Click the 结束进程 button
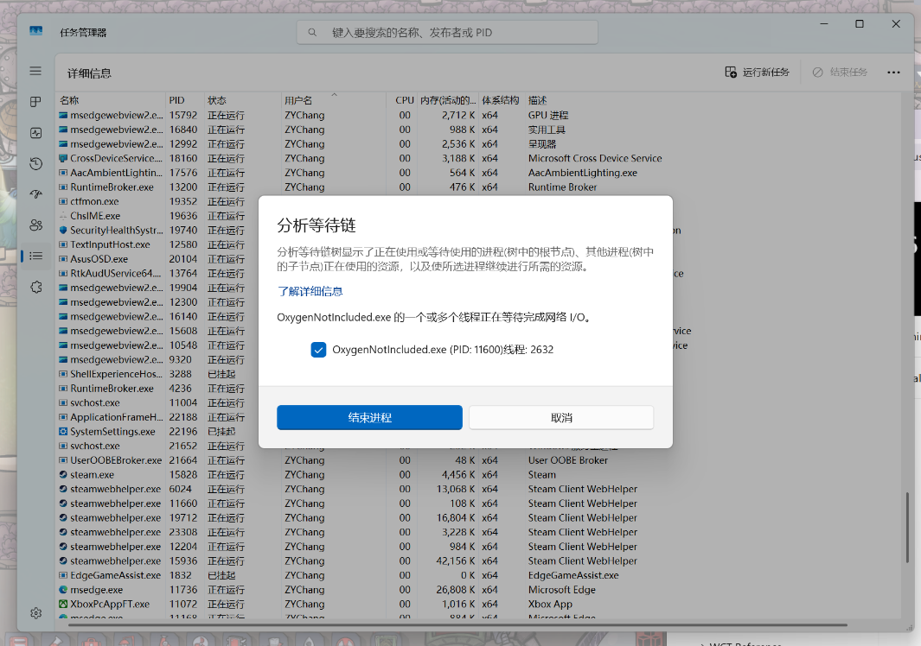 click(369, 418)
